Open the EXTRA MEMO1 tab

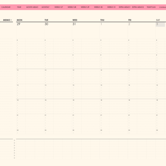pyautogui.click(x=125, y=7)
